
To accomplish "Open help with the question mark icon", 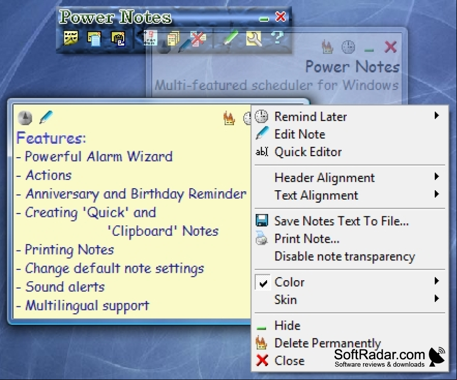I will pos(277,37).
